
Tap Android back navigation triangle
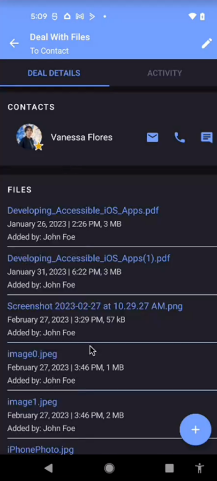[x=48, y=468]
